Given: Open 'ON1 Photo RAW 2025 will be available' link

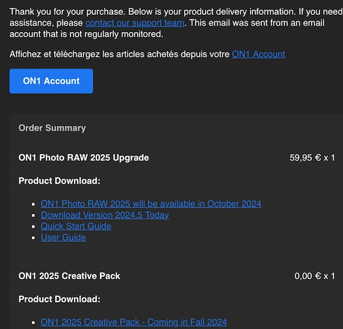Looking at the screenshot, I should coord(151,204).
